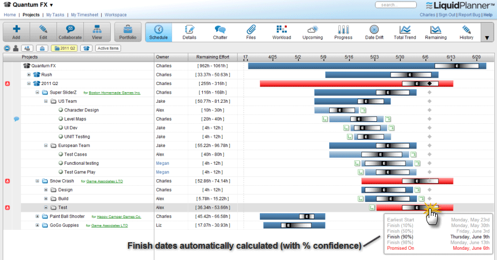Select the Schedule clock tab

coord(159,32)
